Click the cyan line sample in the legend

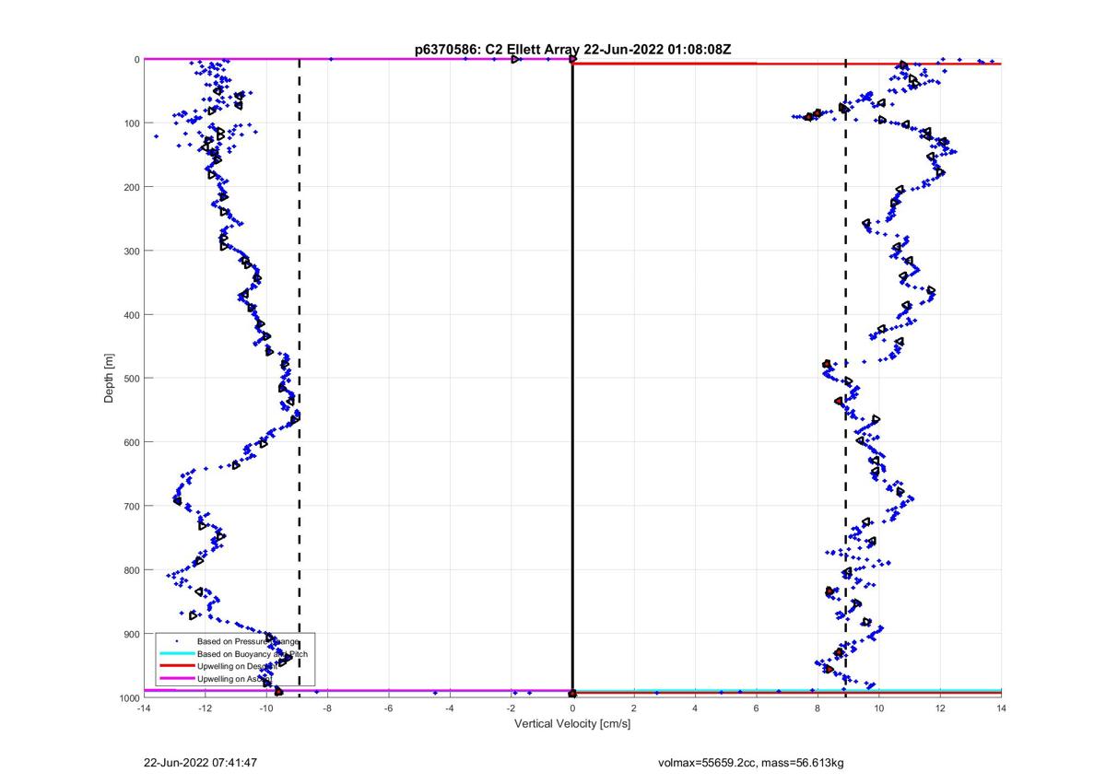(175, 653)
